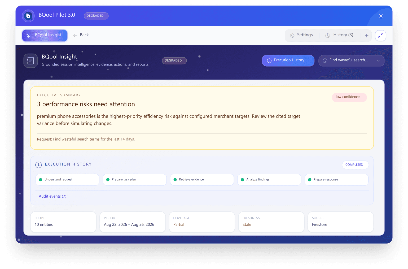
Task: Expand the Find wasteful search dropdown
Action: 351,60
